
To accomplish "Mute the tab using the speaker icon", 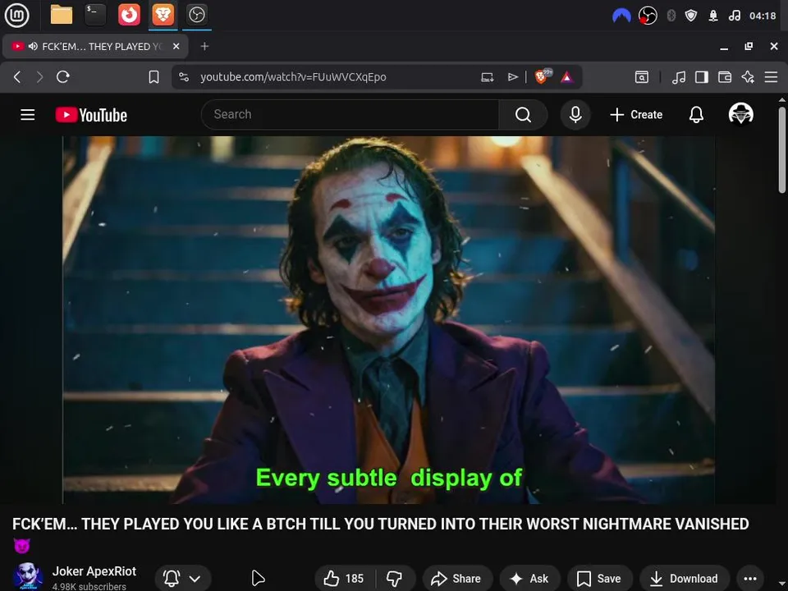I will click(x=33, y=46).
